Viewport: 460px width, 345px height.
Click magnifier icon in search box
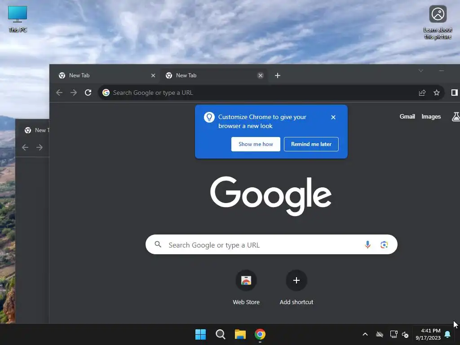click(158, 244)
